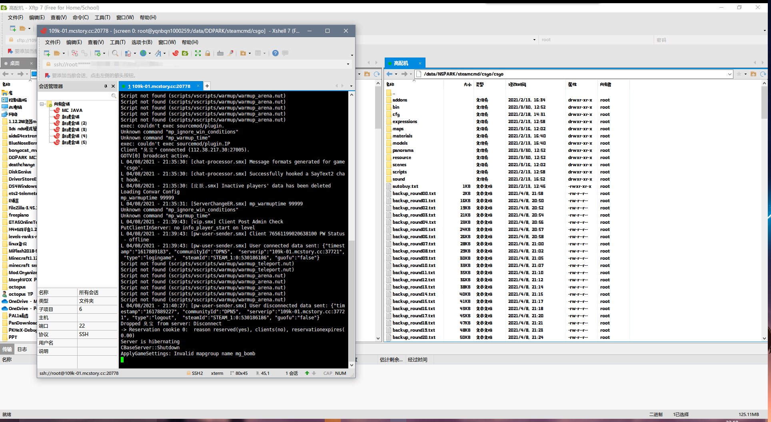Sort remote list by 大小 column header

coord(467,85)
